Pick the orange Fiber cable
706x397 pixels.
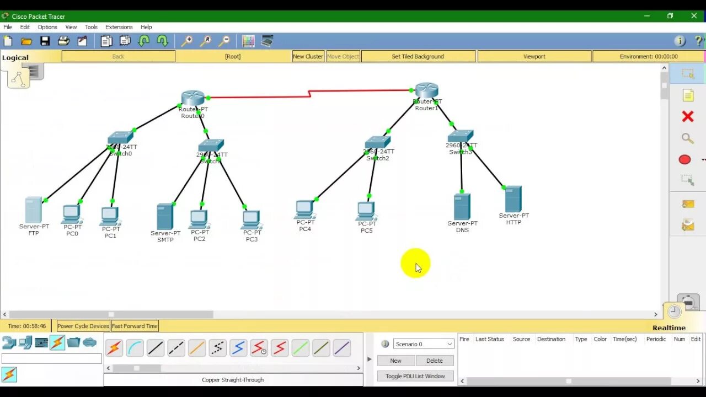click(x=197, y=348)
